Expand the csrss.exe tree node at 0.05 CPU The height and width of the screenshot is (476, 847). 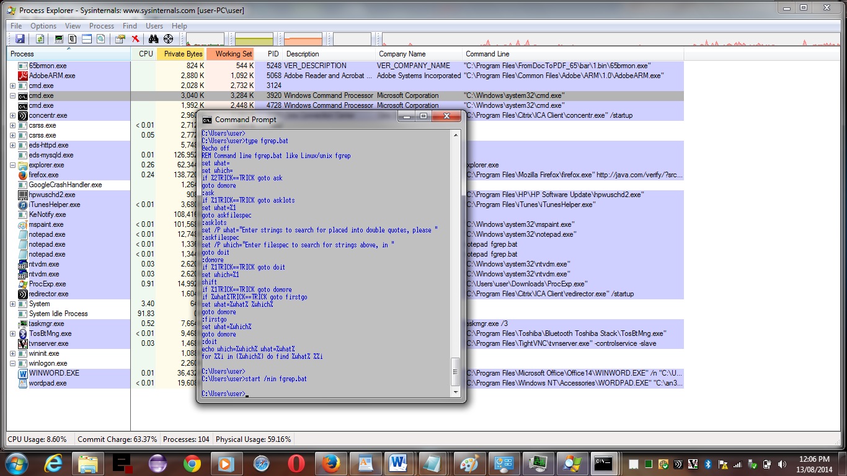tap(13, 135)
